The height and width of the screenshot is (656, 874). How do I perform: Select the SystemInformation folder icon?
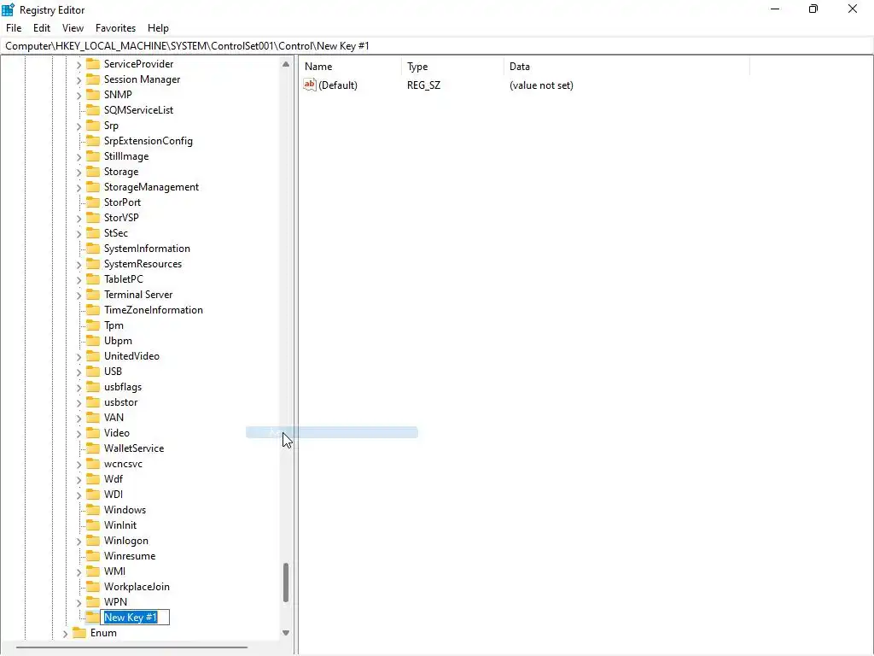point(92,249)
